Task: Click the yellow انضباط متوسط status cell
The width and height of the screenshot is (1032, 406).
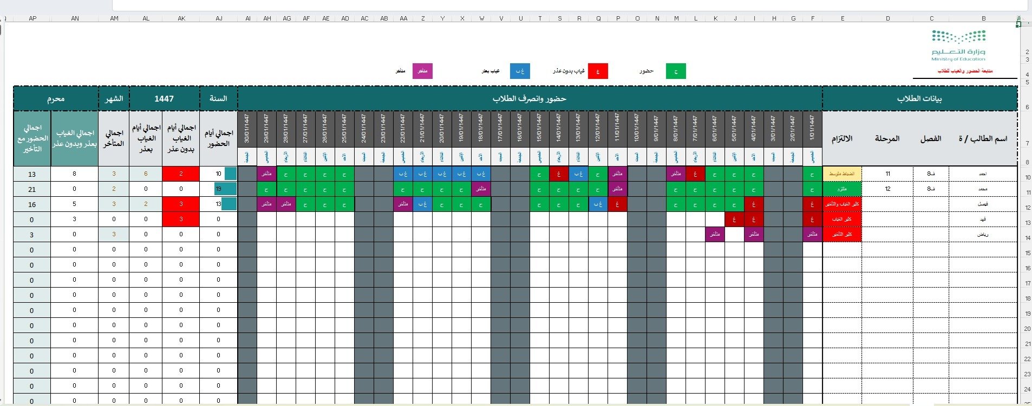Action: point(842,174)
